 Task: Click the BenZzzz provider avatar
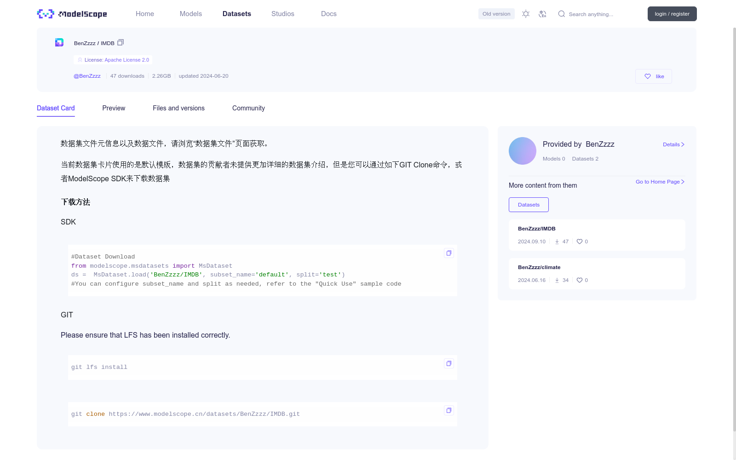pyautogui.click(x=523, y=151)
